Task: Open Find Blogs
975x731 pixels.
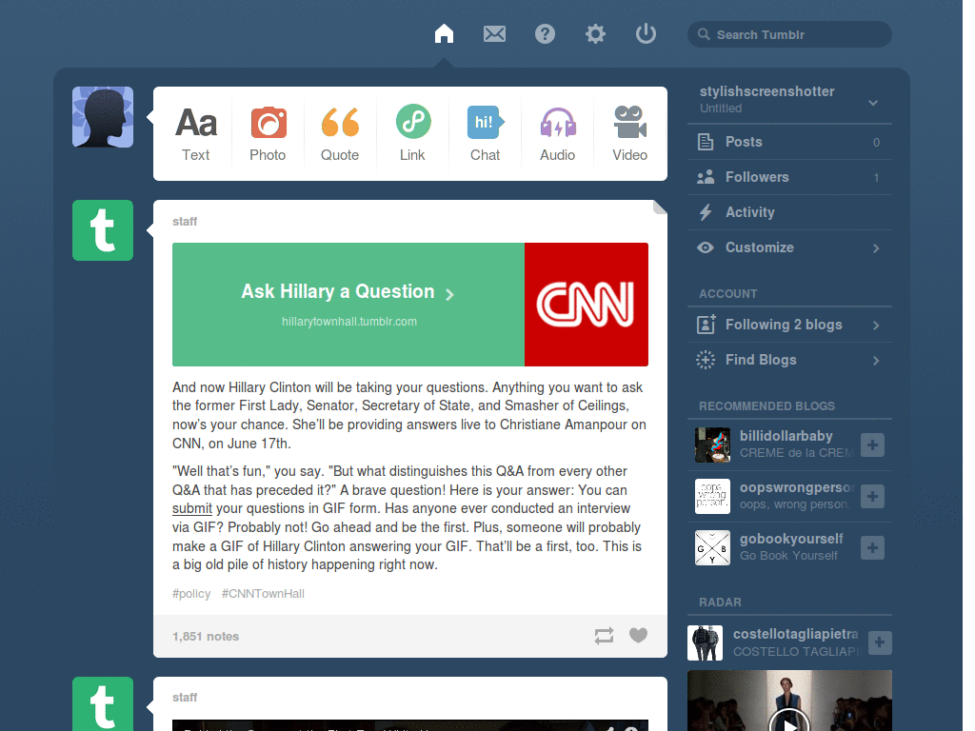Action: 789,360
